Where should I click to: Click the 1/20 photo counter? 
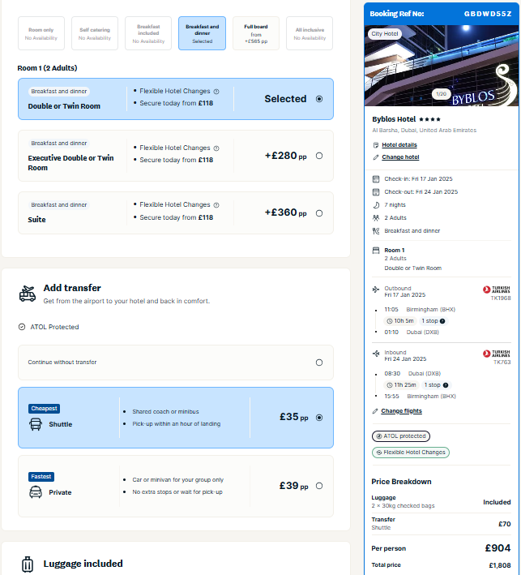pyautogui.click(x=441, y=94)
